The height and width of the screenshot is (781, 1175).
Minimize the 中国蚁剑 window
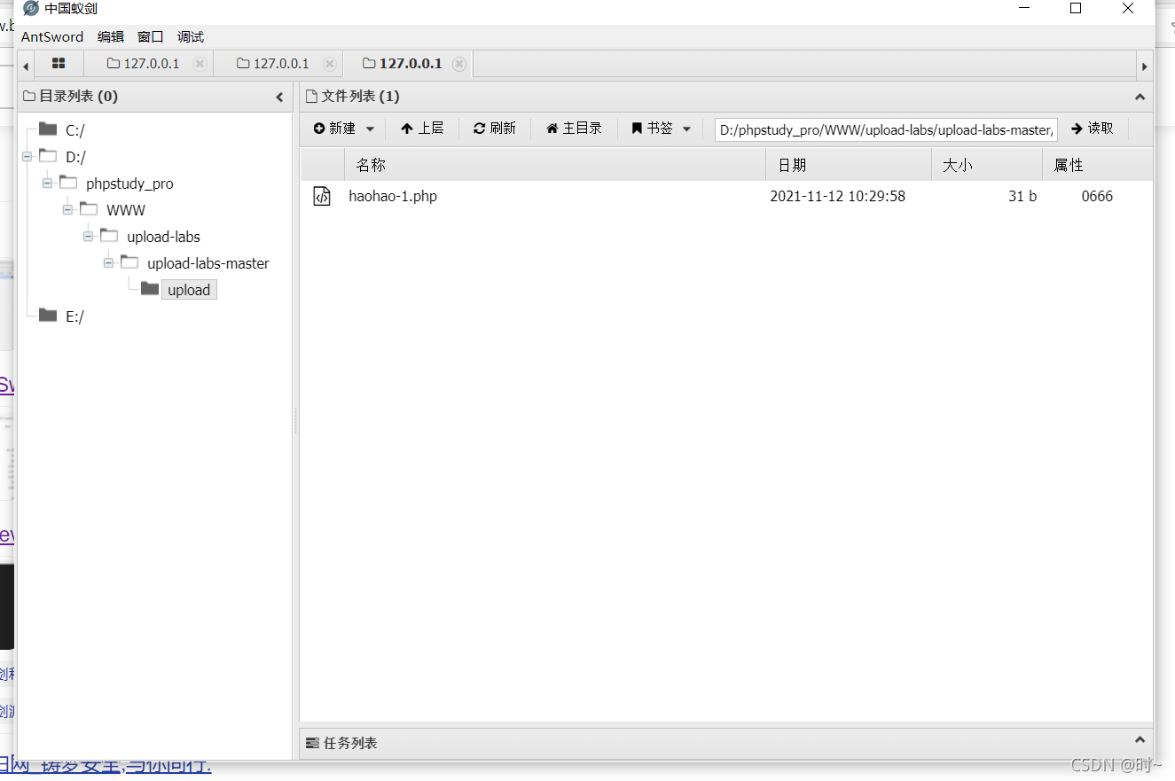(1024, 9)
